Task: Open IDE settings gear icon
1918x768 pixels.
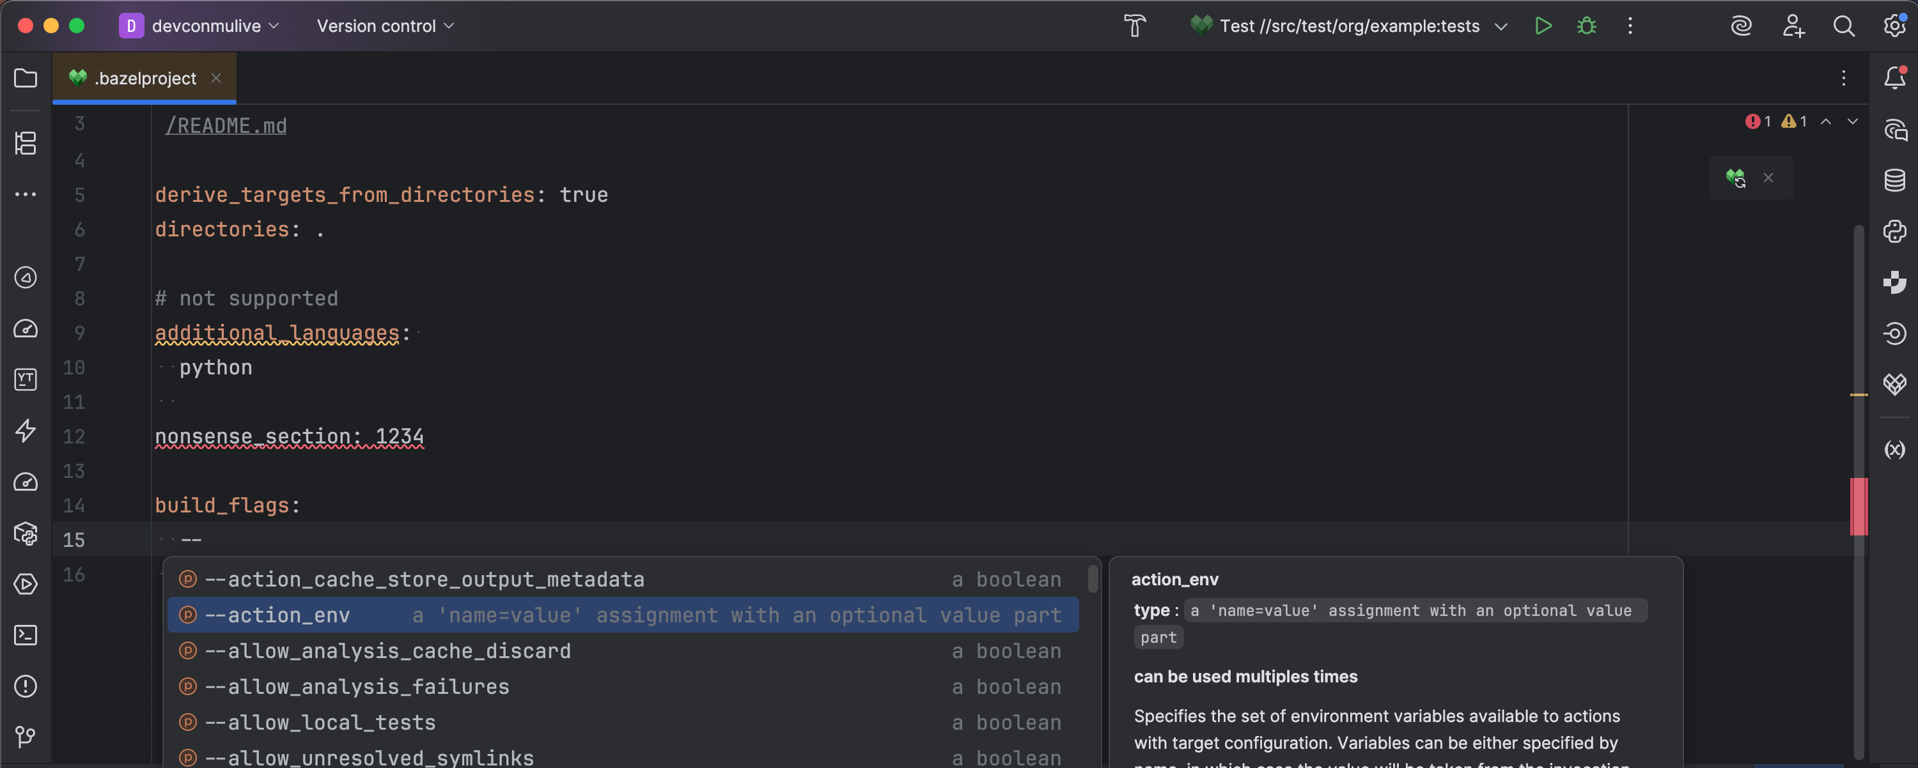Action: point(1895,26)
